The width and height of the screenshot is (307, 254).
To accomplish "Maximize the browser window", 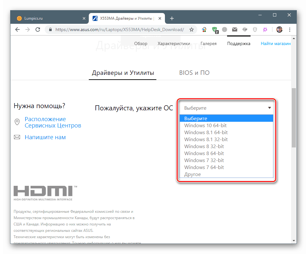I will click(275, 15).
